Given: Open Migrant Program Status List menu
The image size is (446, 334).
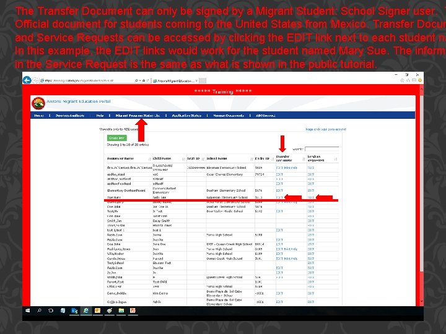Looking at the screenshot, I should point(138,116).
